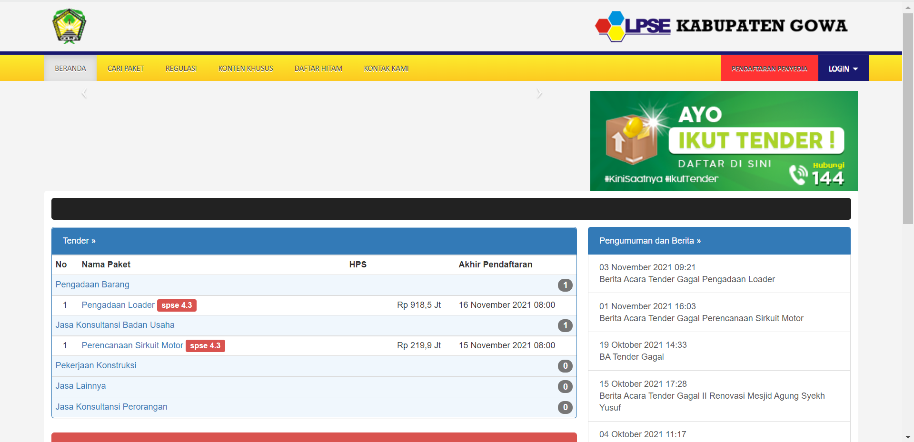This screenshot has width=914, height=442.
Task: Click the next carousel arrow
Action: pos(539,92)
